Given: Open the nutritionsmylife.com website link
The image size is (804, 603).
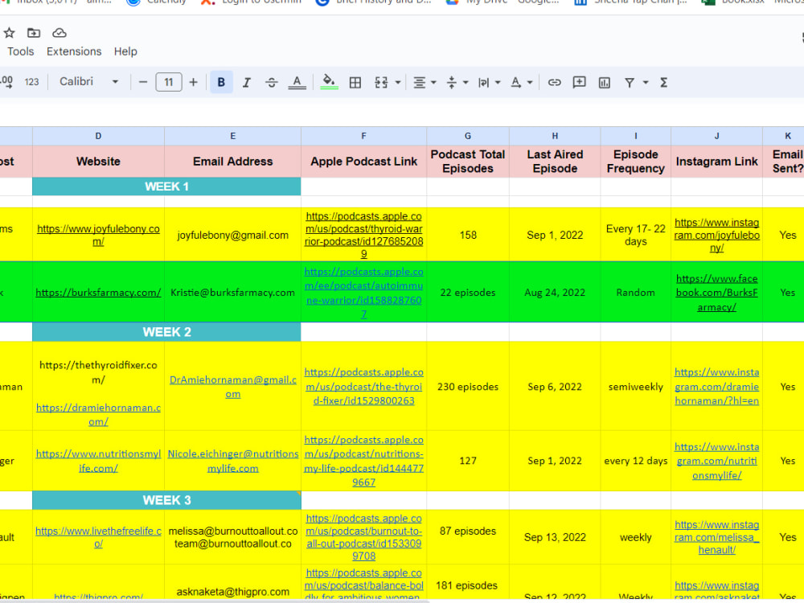Looking at the screenshot, I should pos(98,461).
